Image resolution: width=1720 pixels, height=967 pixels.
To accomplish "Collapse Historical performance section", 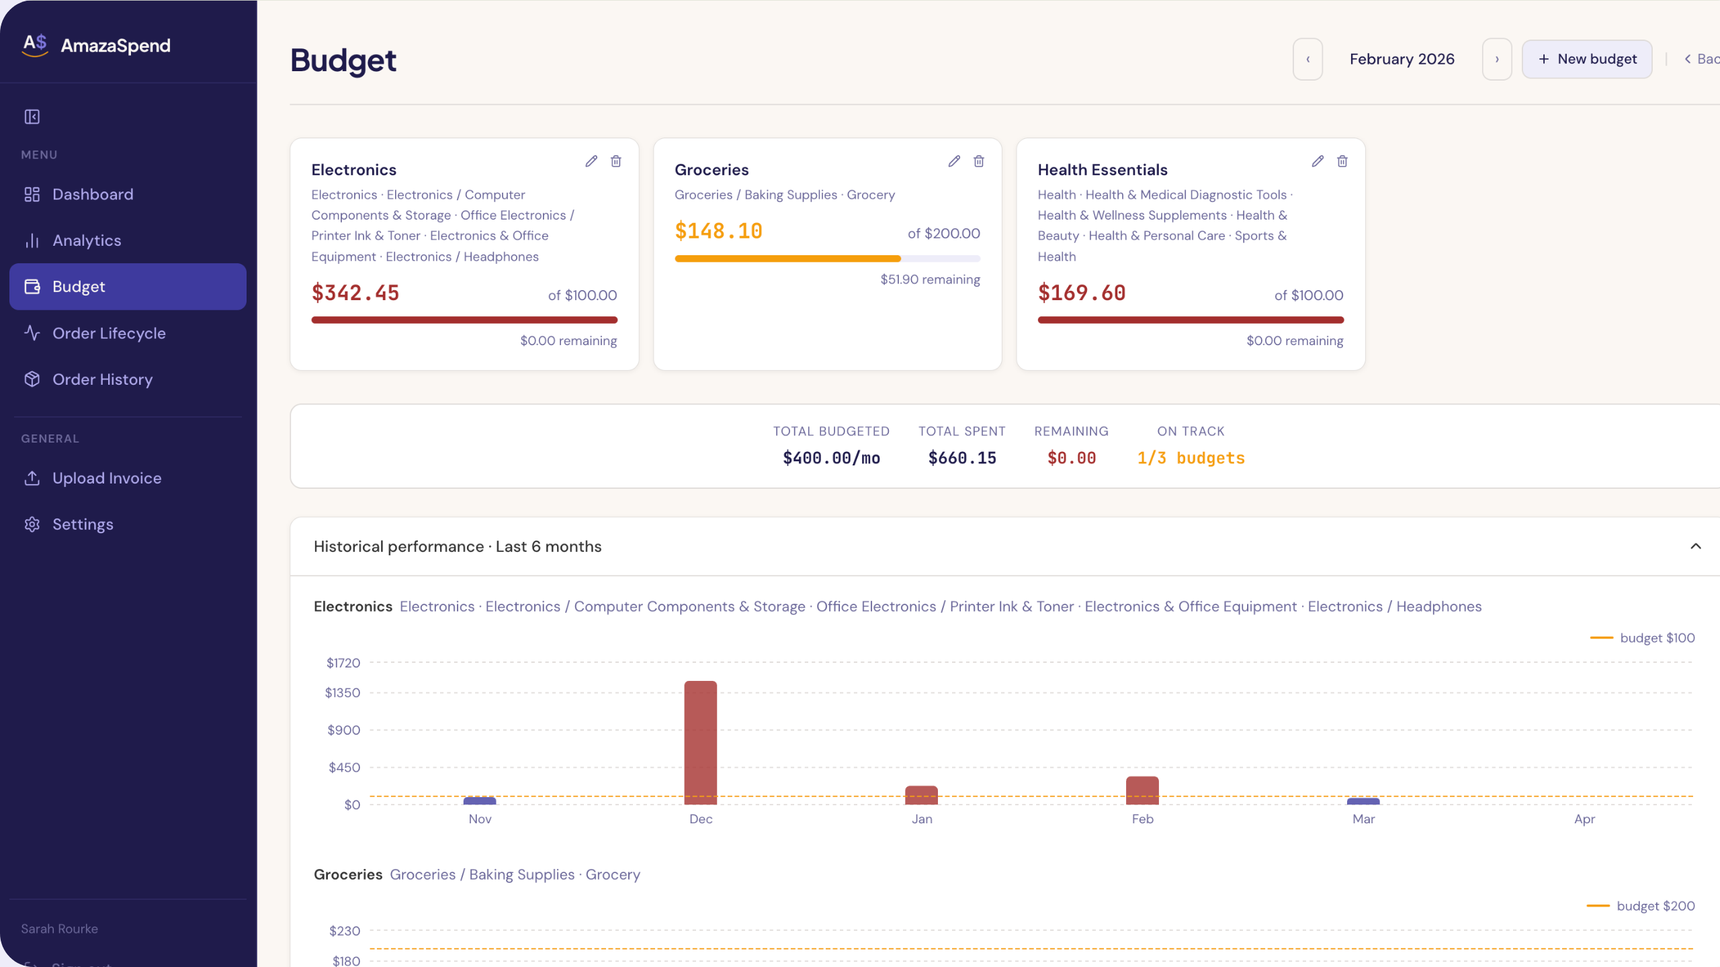I will pyautogui.click(x=1696, y=547).
